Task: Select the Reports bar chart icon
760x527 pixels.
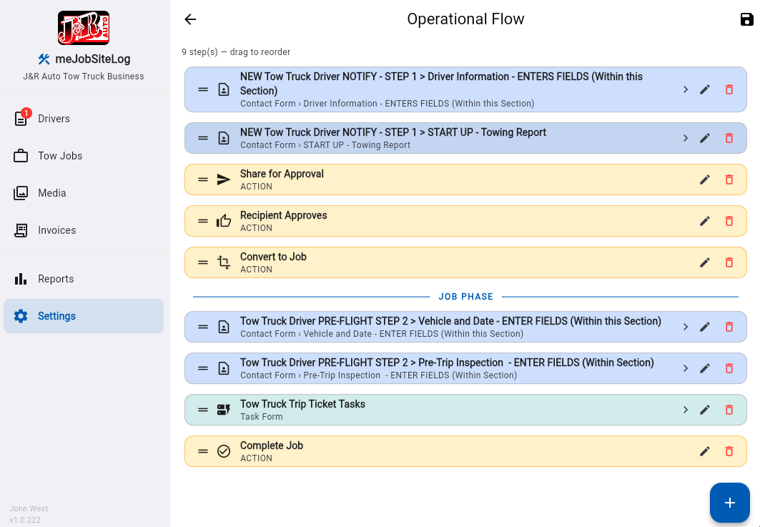Action: (x=21, y=278)
